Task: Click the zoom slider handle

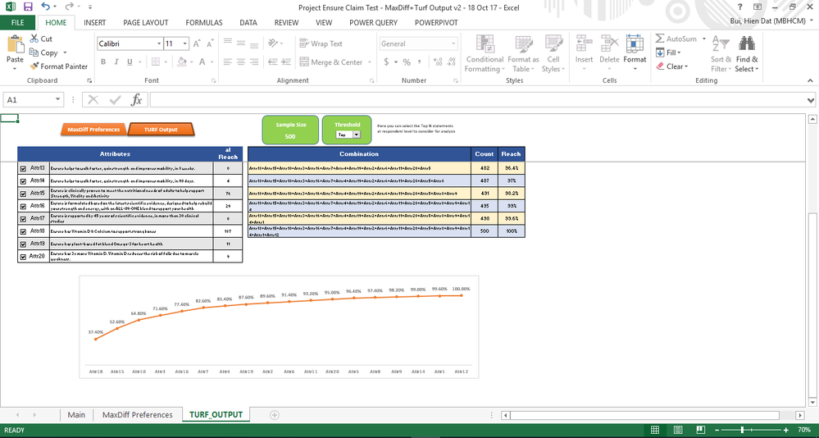Action: 742,430
